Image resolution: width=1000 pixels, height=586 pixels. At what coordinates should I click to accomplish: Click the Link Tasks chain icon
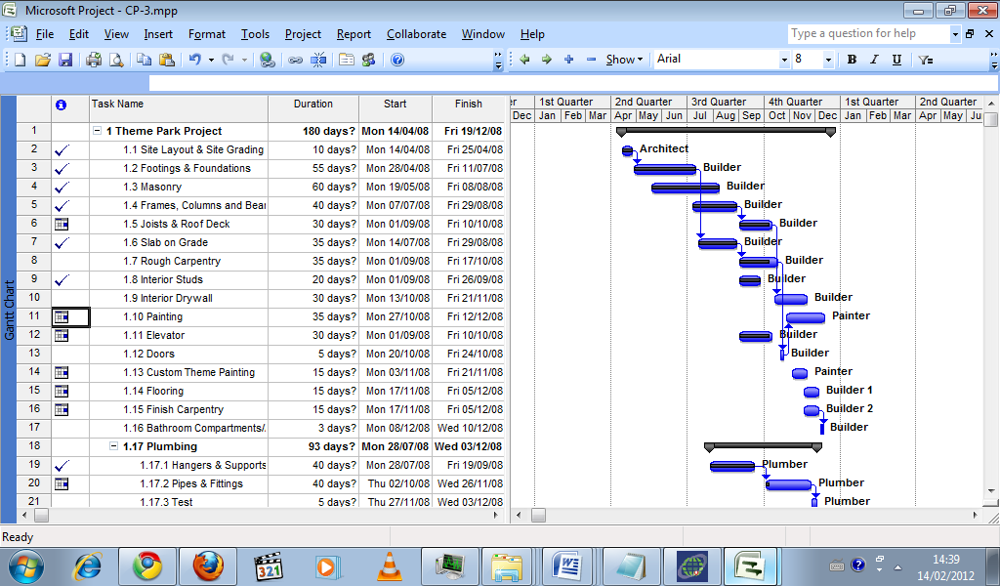[295, 60]
